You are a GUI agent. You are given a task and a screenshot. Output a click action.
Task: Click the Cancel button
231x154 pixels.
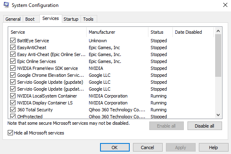148,147
